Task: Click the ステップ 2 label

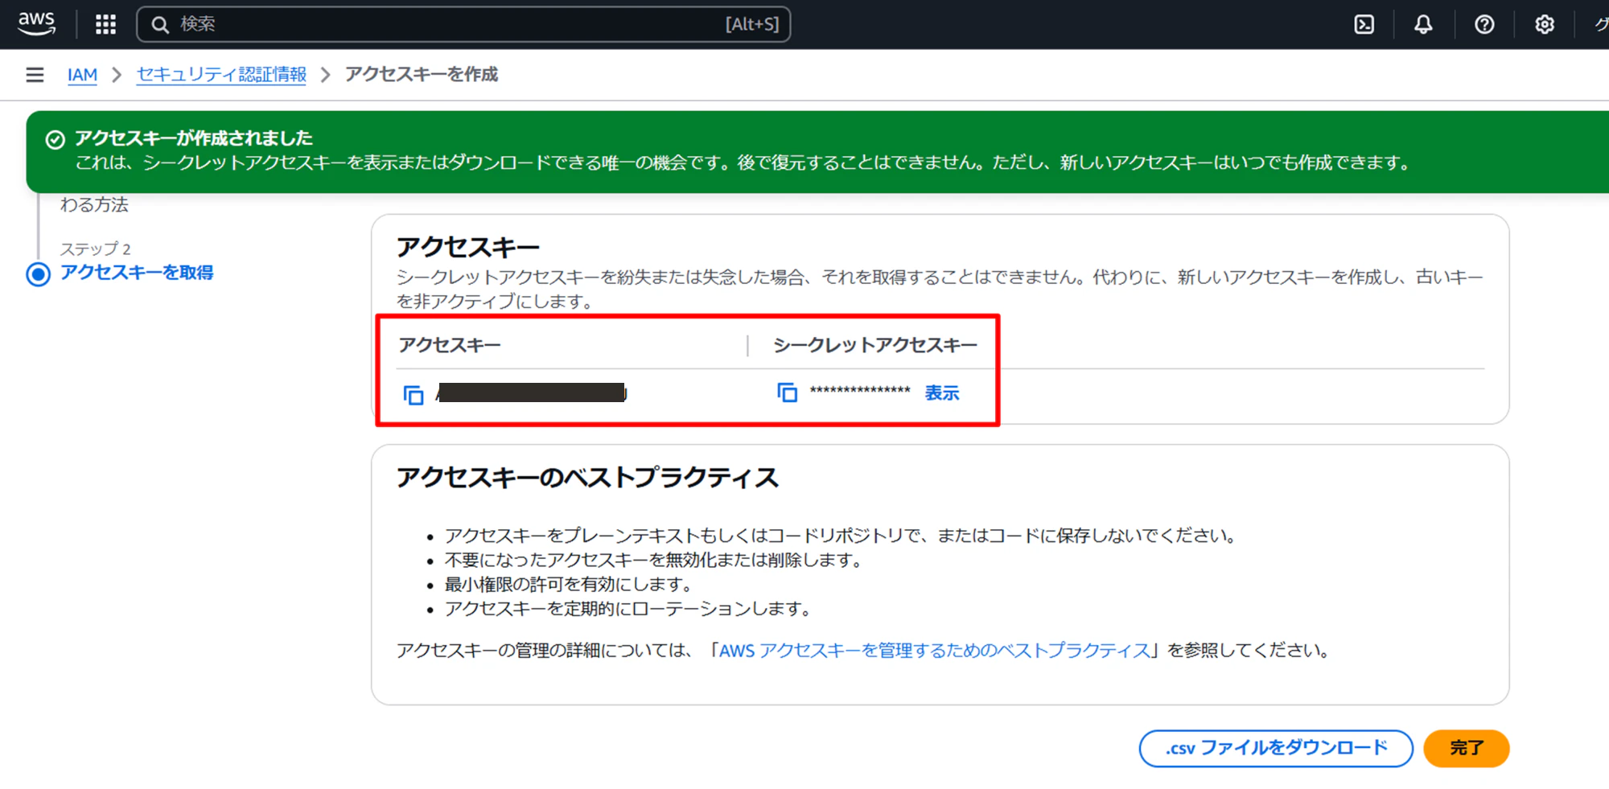Action: [x=95, y=249]
